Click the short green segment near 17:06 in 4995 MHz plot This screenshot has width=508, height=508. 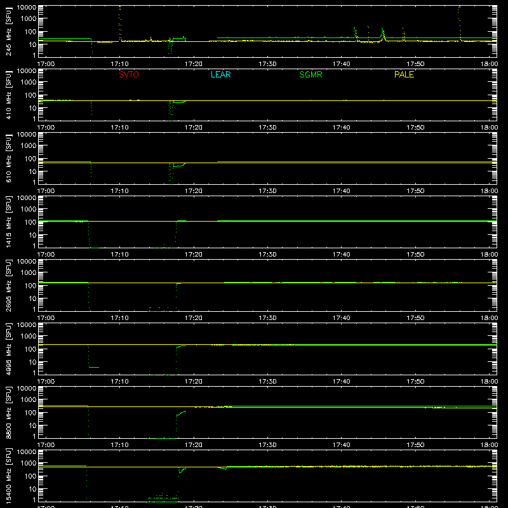tap(93, 367)
